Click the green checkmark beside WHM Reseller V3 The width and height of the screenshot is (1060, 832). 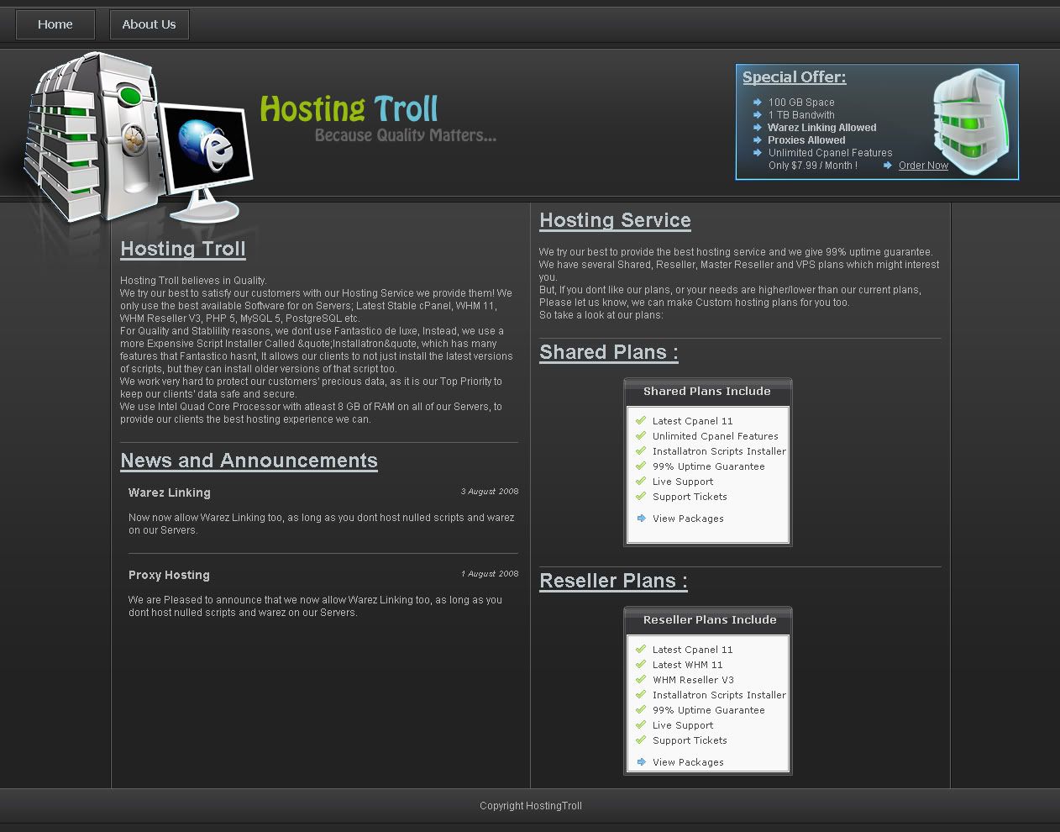coord(641,680)
